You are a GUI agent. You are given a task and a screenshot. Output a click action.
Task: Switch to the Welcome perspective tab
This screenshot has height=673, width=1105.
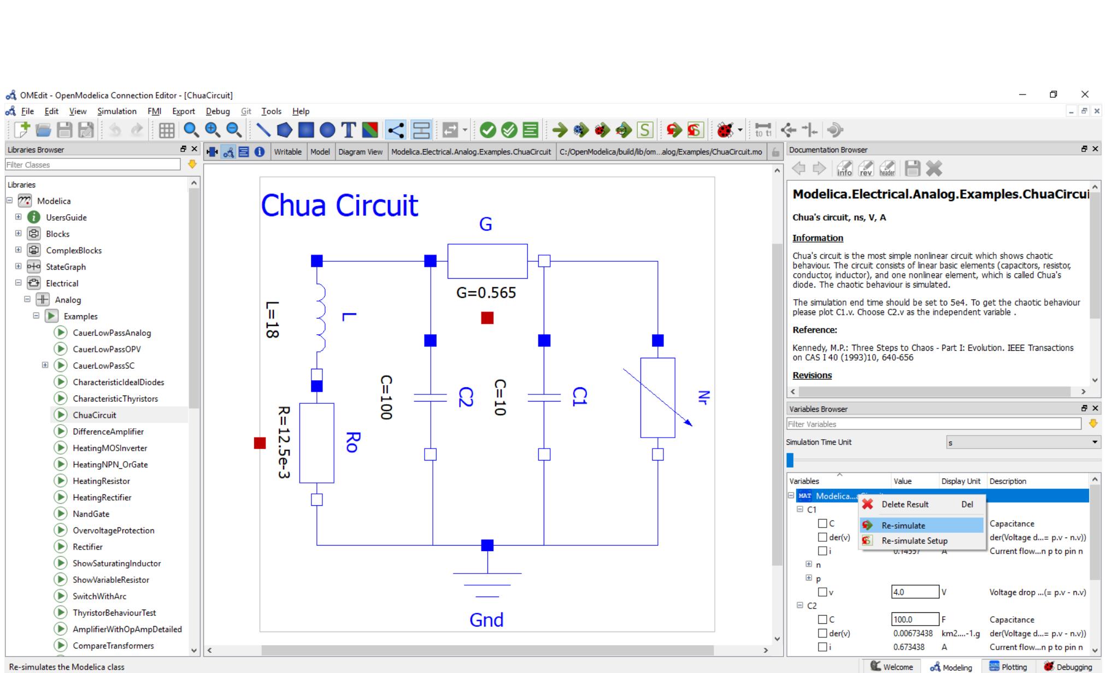891,666
